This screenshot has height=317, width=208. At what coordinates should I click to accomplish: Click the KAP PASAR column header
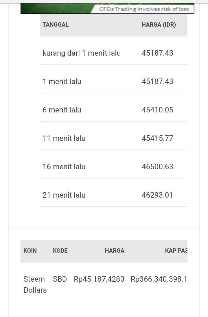(x=176, y=251)
